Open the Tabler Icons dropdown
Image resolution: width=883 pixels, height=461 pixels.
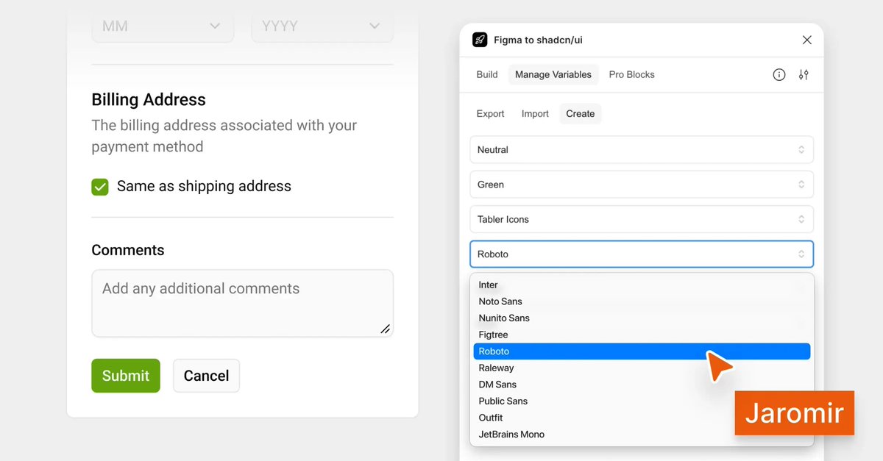642,219
